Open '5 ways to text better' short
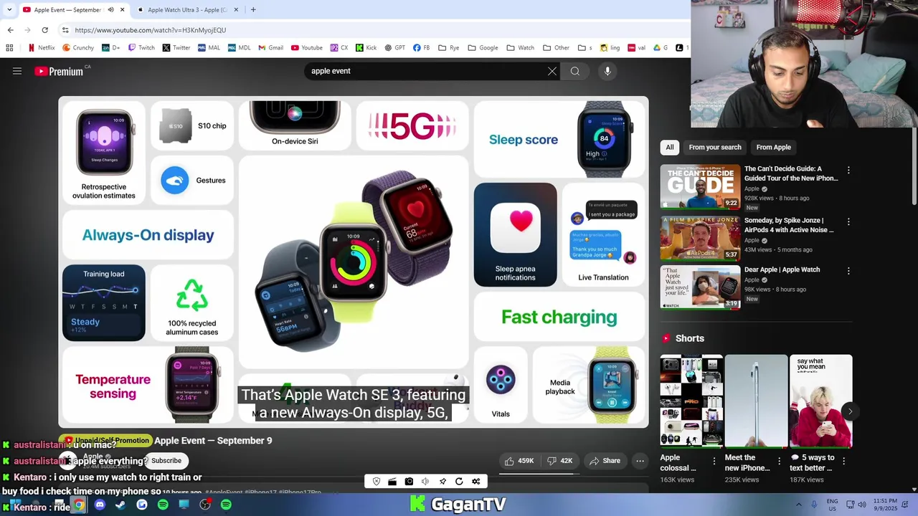 (x=820, y=401)
